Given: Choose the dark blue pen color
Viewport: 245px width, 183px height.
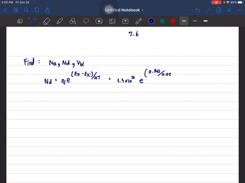Looking at the screenshot, I should tap(152, 21).
